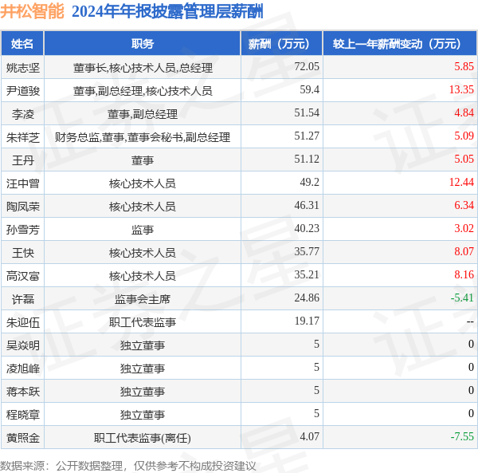The height and width of the screenshot is (473, 478).
Task: Click 孙雪芳's position 监事
Action: coord(143,230)
